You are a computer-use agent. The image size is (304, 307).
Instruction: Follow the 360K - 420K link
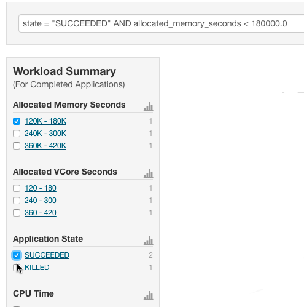tap(45, 146)
